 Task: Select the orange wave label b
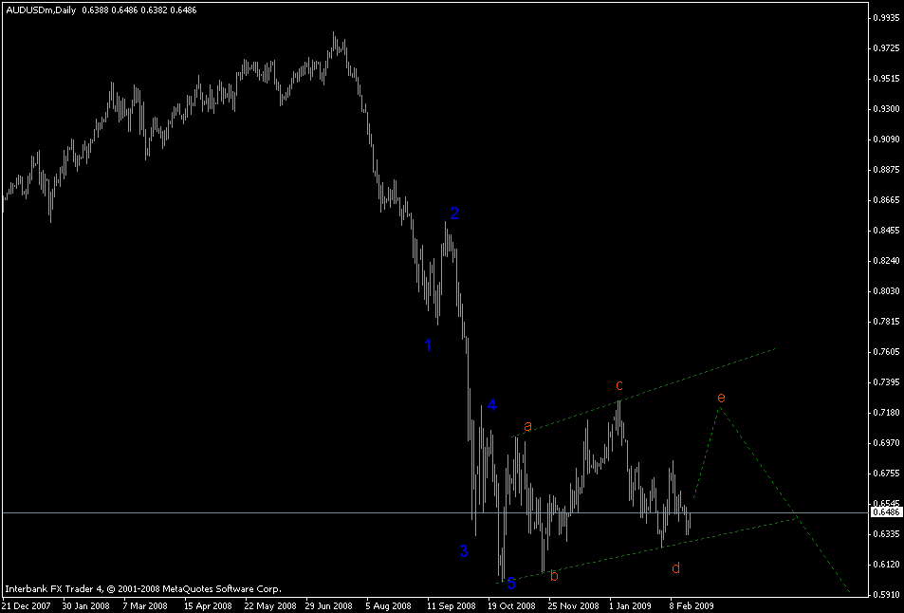554,575
